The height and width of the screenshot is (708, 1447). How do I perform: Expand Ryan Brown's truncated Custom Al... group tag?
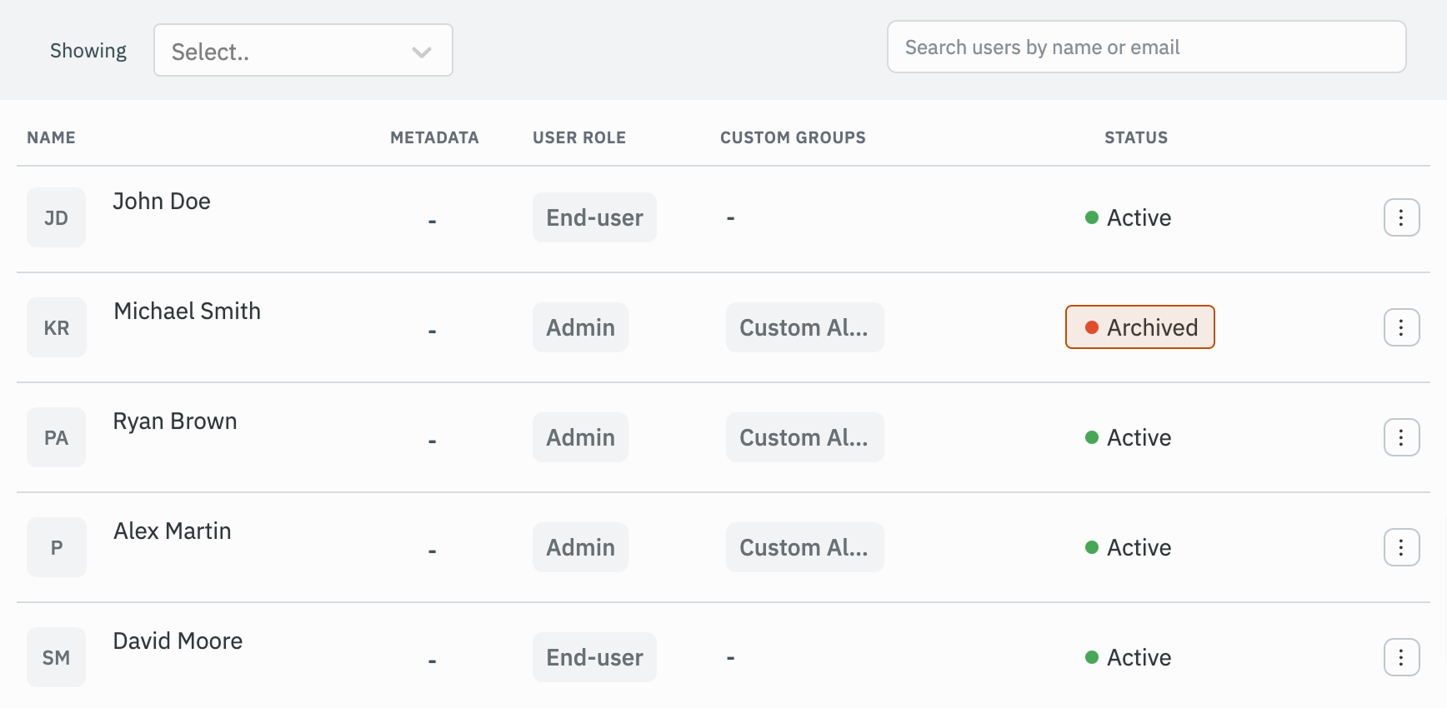[804, 437]
